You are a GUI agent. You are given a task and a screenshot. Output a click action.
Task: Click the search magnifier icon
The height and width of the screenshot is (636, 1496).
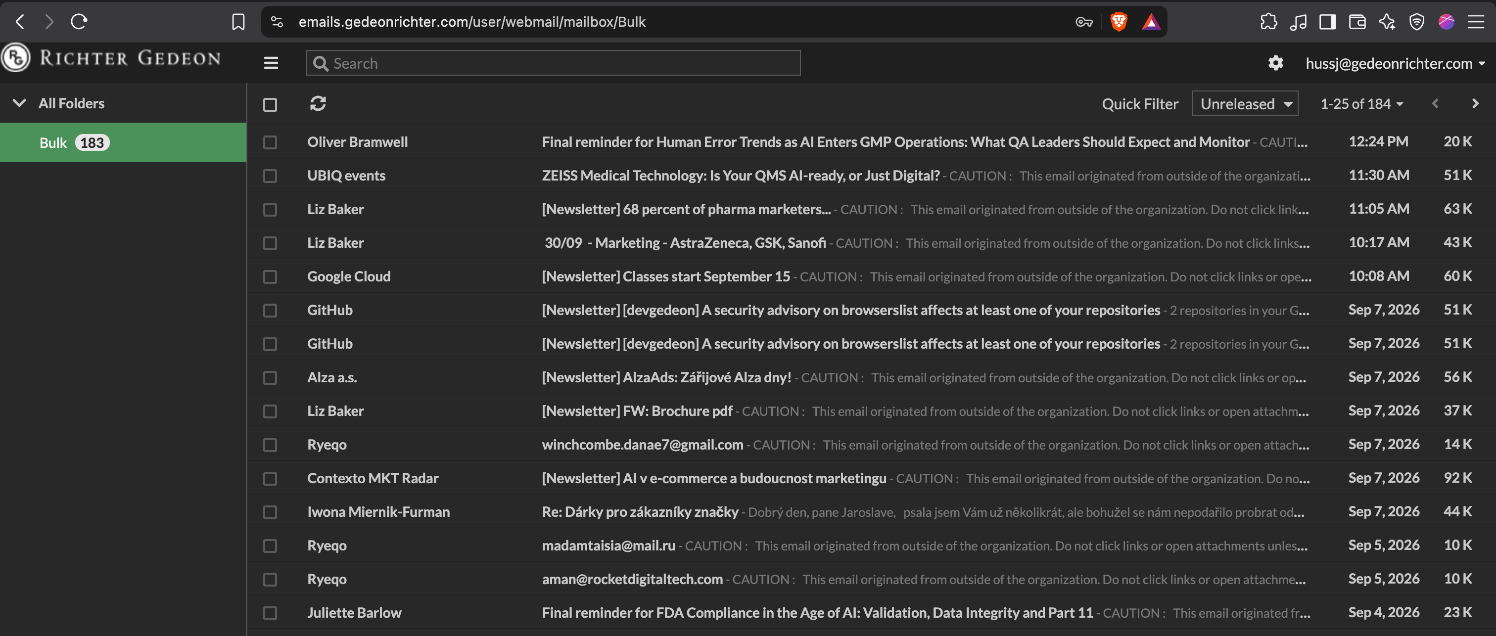321,63
